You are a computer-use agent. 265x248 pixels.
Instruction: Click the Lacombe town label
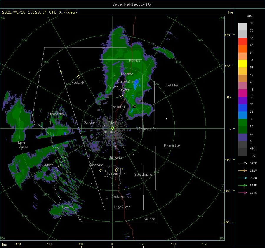pyautogui.click(x=127, y=74)
